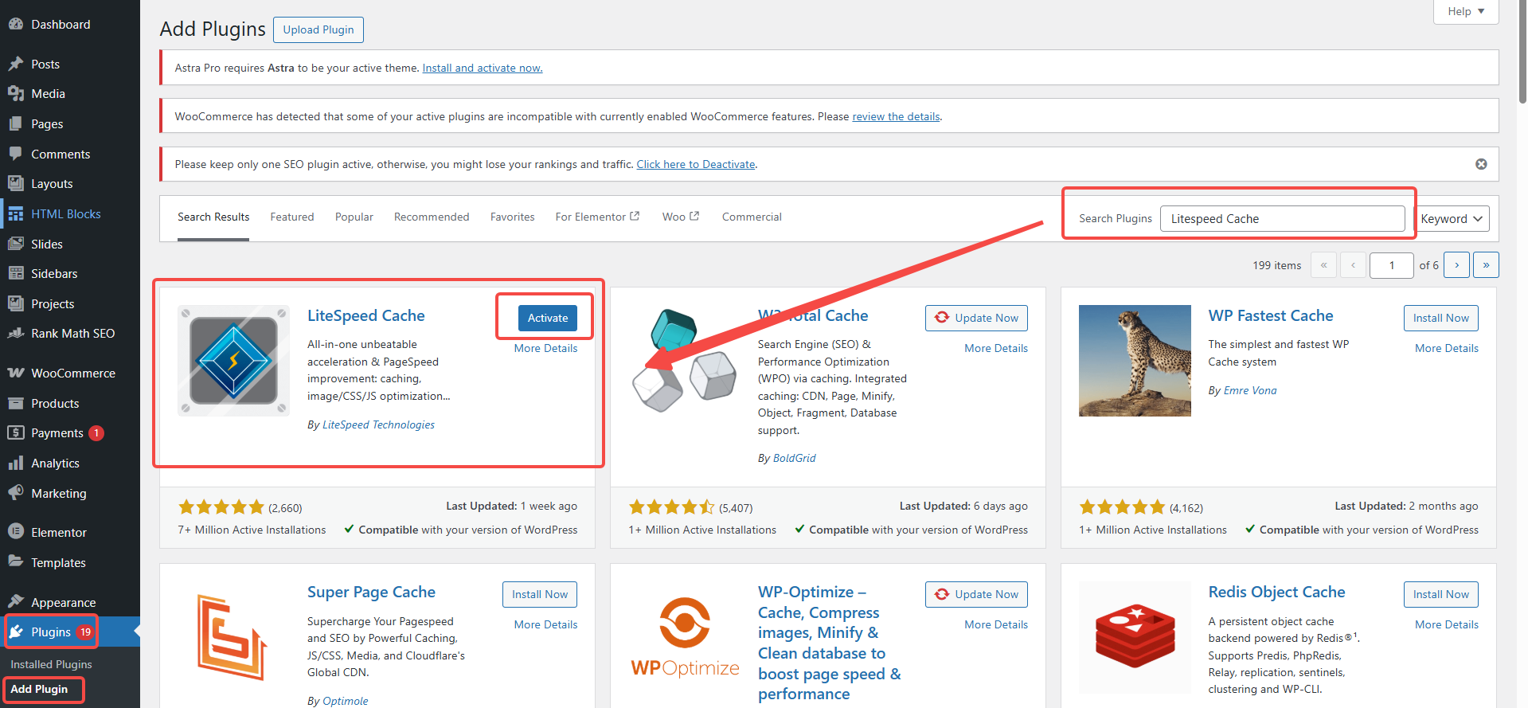Click the Elementor logo icon
1528x708 pixels.
point(16,532)
